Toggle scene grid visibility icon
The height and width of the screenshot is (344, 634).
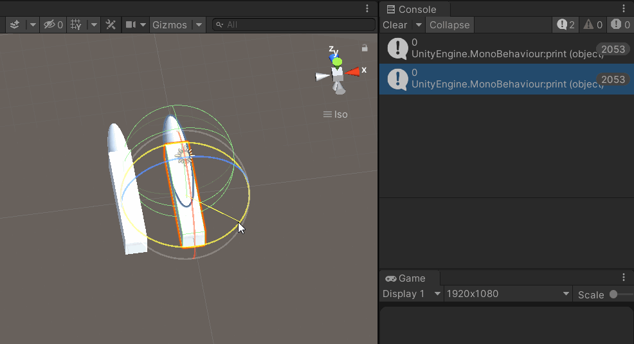point(76,25)
